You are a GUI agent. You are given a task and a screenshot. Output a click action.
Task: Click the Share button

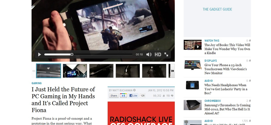pos(114,96)
